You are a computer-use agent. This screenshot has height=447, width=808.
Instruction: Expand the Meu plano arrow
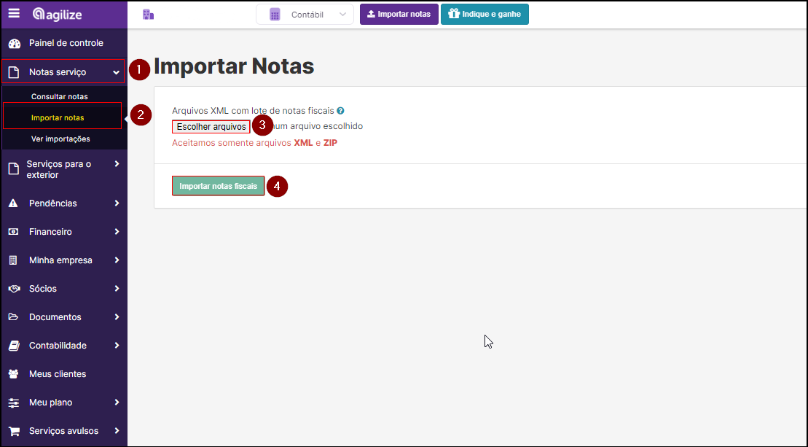(117, 402)
